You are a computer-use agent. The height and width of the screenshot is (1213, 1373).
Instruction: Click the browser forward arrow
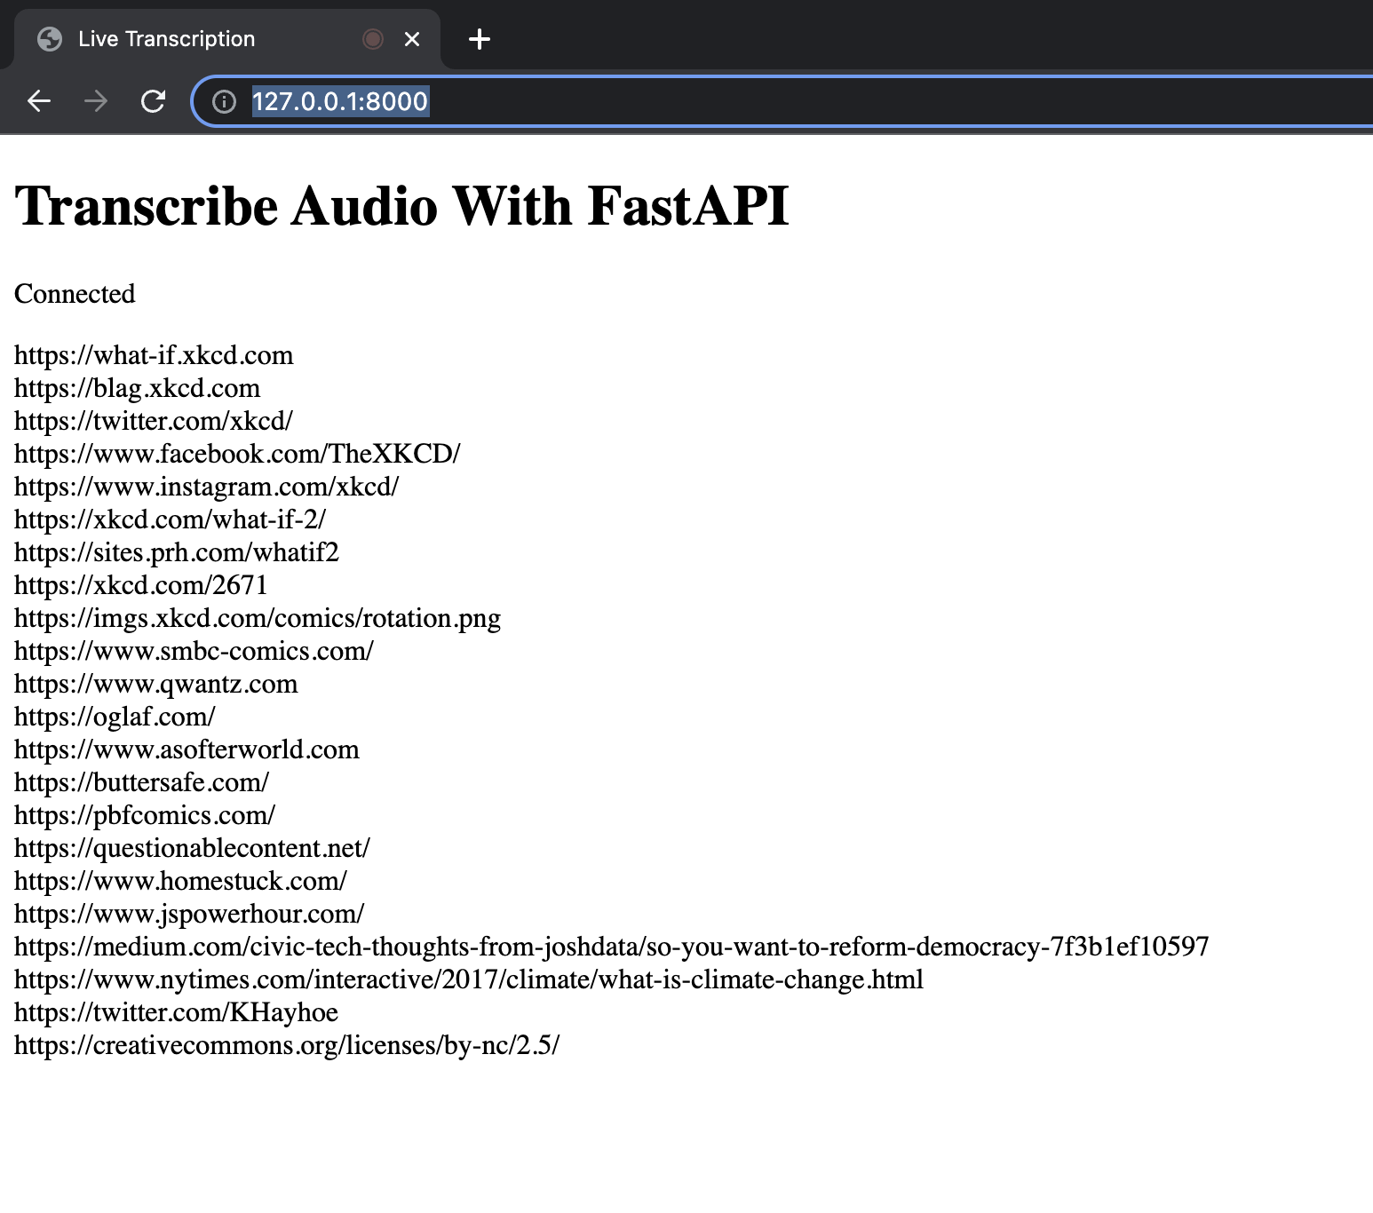(x=96, y=101)
